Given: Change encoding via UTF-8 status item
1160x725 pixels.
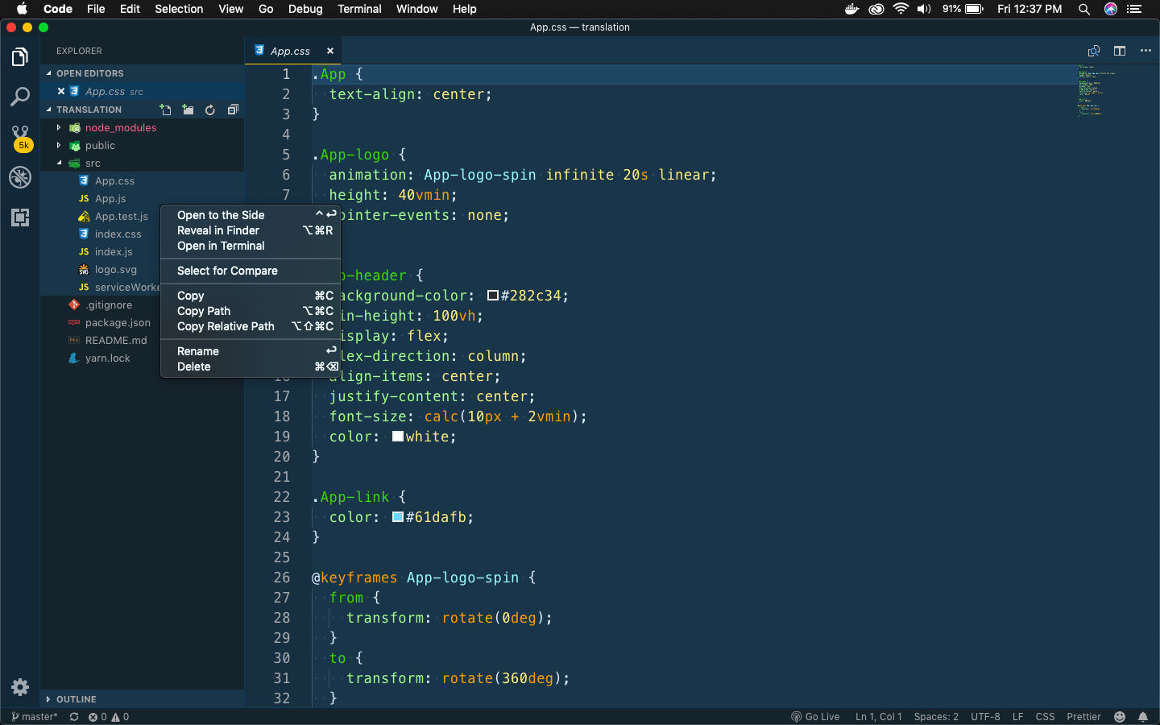Looking at the screenshot, I should coord(985,717).
